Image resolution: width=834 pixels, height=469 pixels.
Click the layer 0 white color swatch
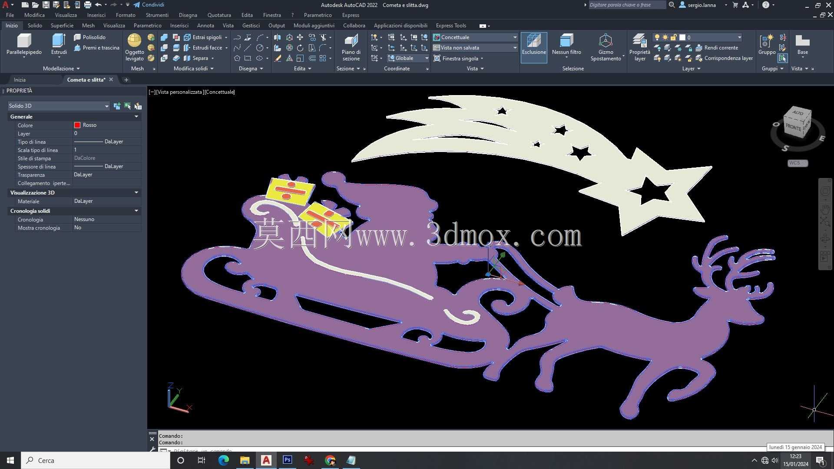click(682, 37)
